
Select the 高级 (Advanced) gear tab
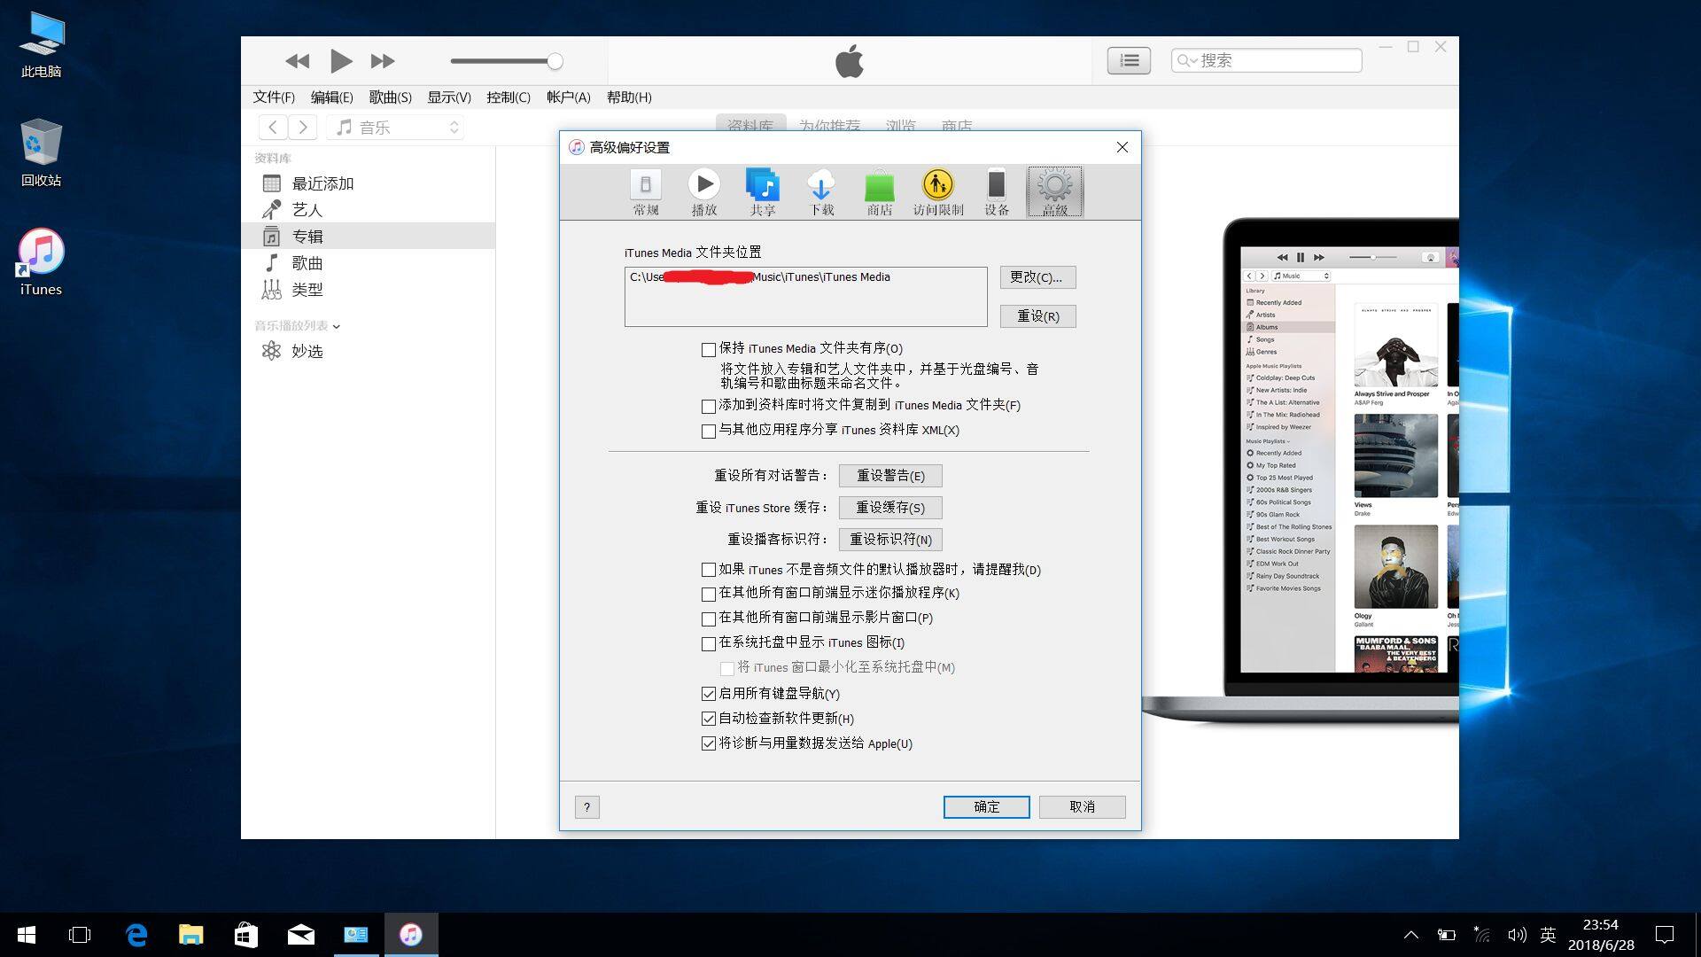tap(1055, 192)
